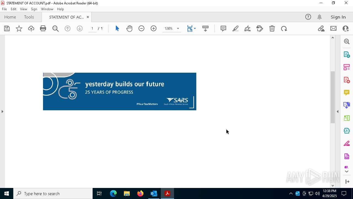Share with others using the person icon
353x199 pixels.
346,28
